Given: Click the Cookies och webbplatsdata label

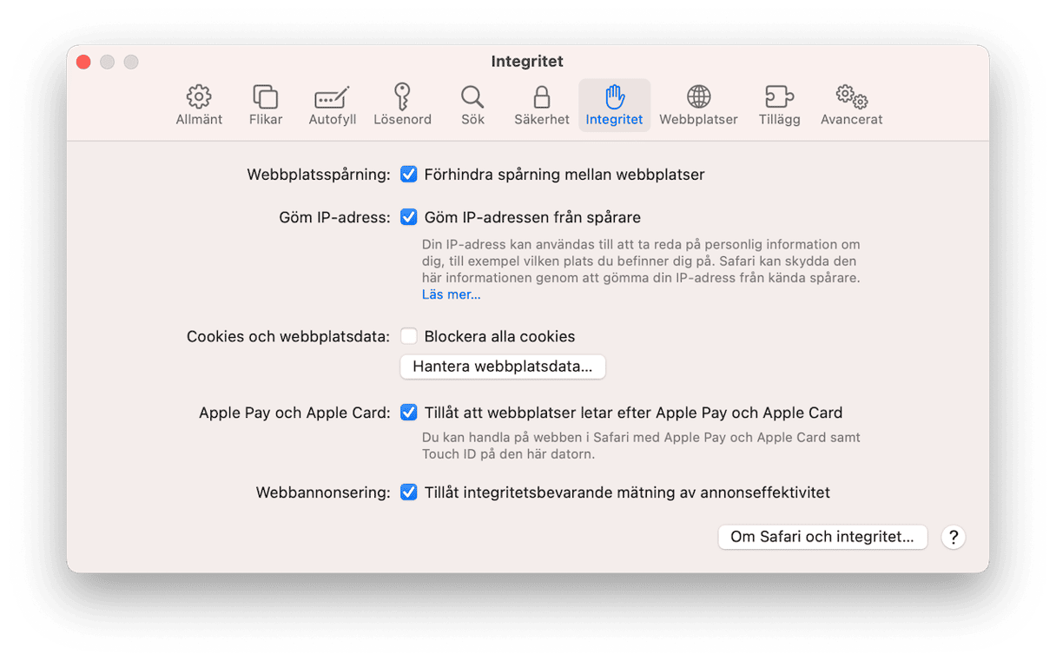Looking at the screenshot, I should click(x=288, y=336).
